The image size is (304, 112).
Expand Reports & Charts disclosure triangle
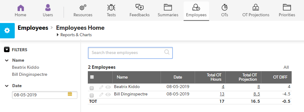(58, 35)
